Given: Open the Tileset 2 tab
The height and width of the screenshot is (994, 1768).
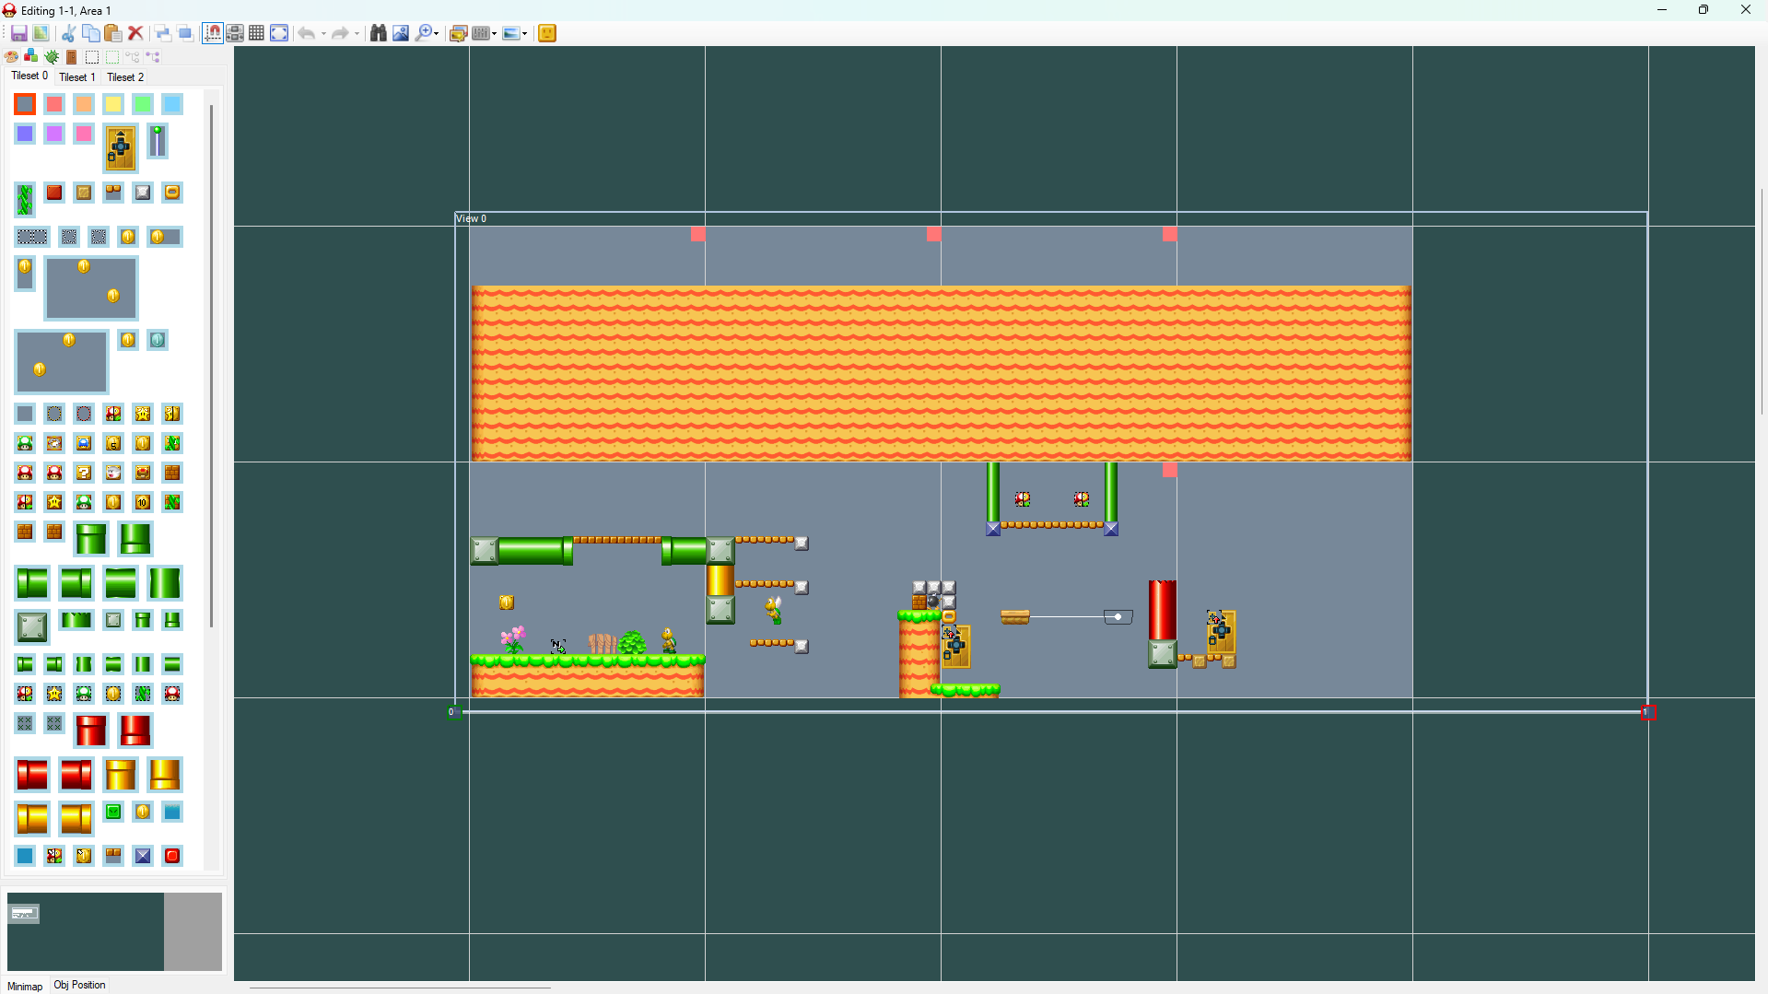Looking at the screenshot, I should point(125,77).
